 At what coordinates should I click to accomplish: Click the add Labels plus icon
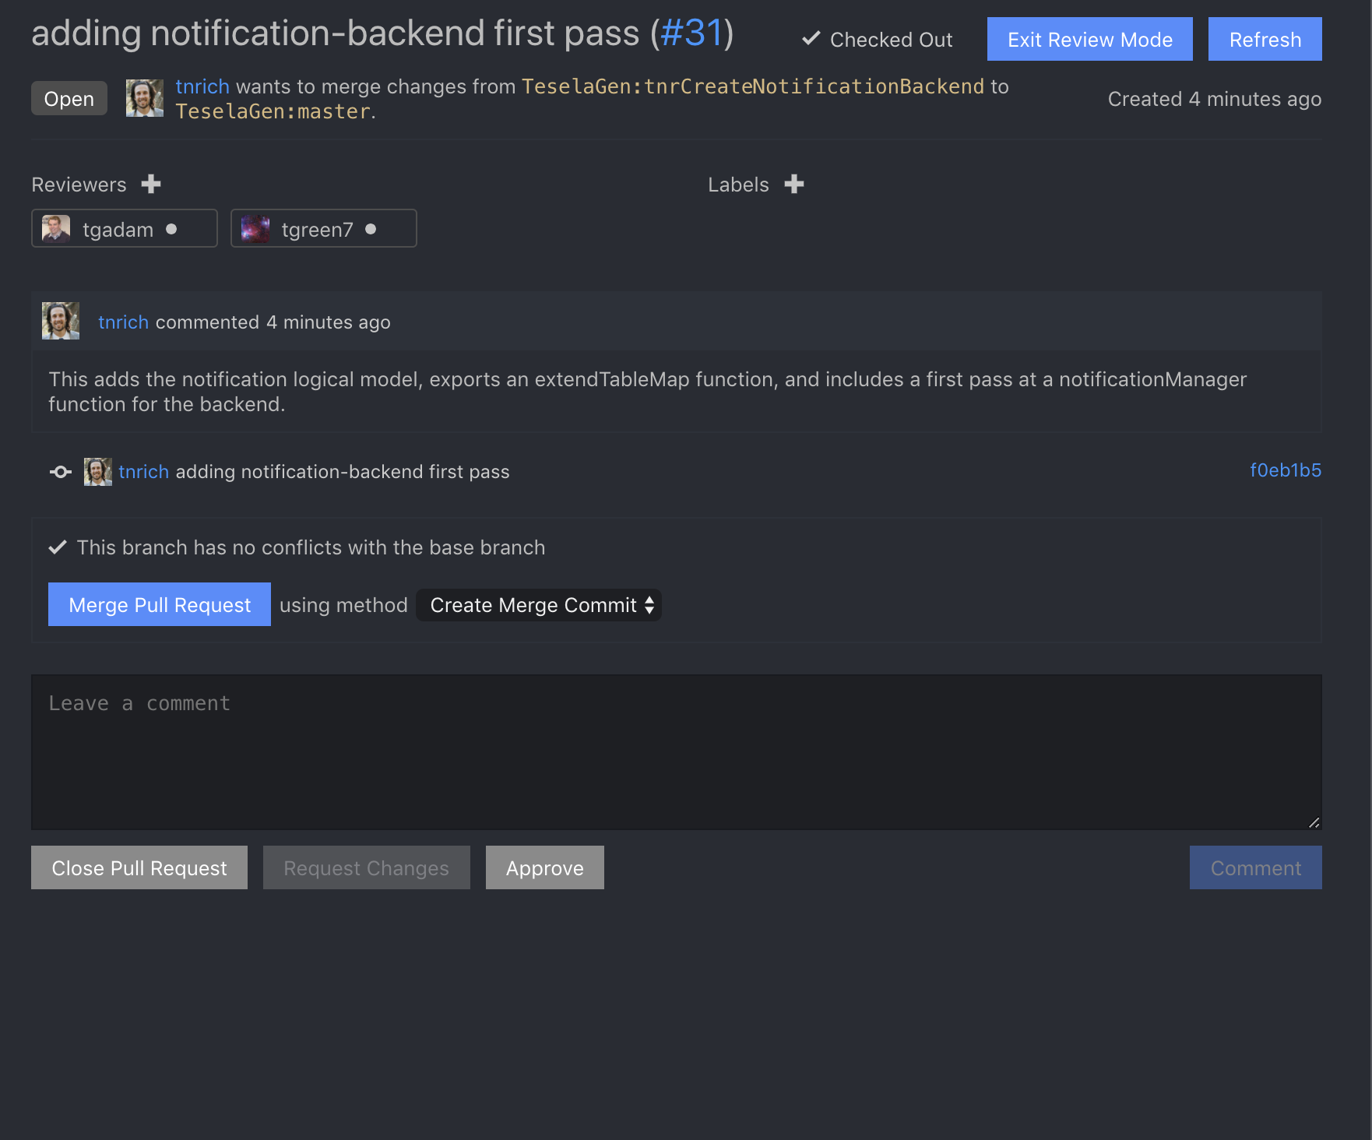(794, 185)
